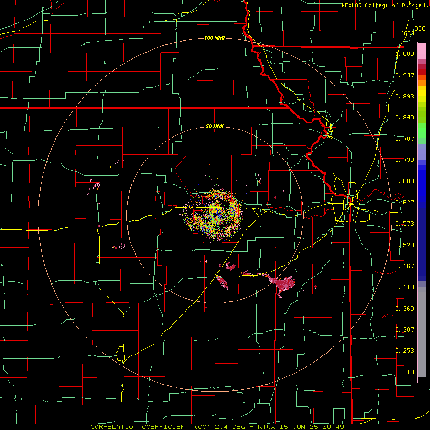Click the 0.573 color scale value
The width and height of the screenshot is (430, 430).
[405, 224]
